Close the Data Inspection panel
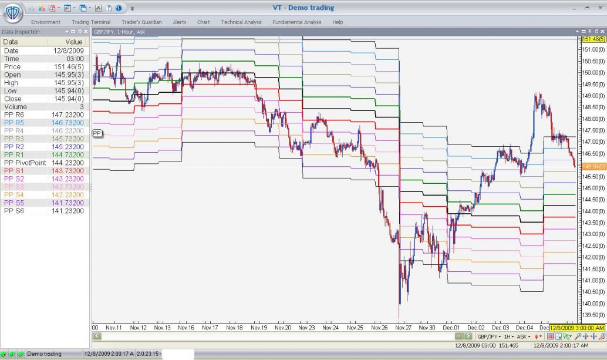Screen dimensions: 607x360 (86, 32)
